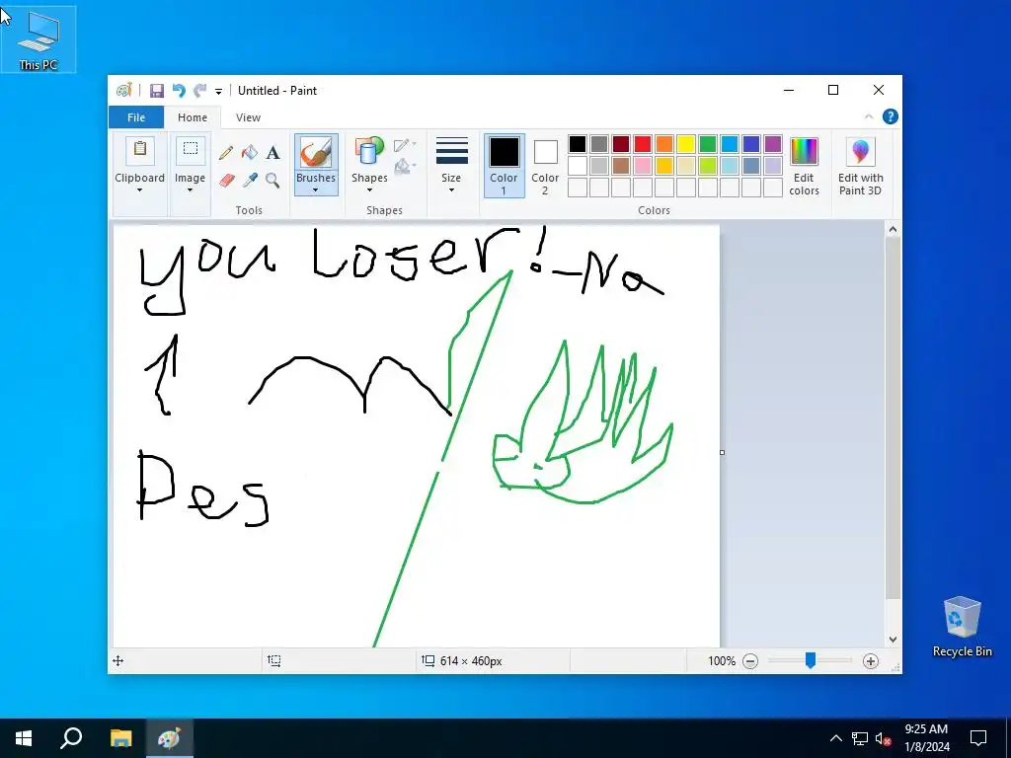
Task: Collapse the ribbon with the chevron
Action: click(869, 116)
